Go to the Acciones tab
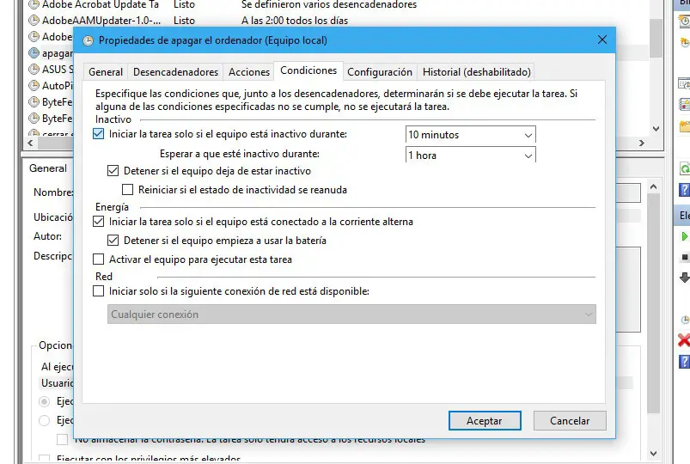Image resolution: width=690 pixels, height=464 pixels. point(249,72)
